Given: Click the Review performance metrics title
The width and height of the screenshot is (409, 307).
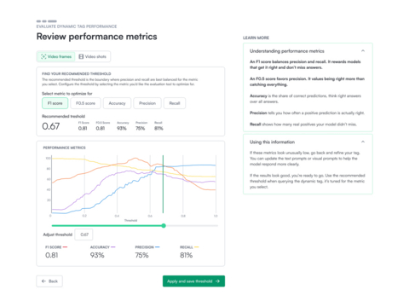Looking at the screenshot, I should (96, 37).
